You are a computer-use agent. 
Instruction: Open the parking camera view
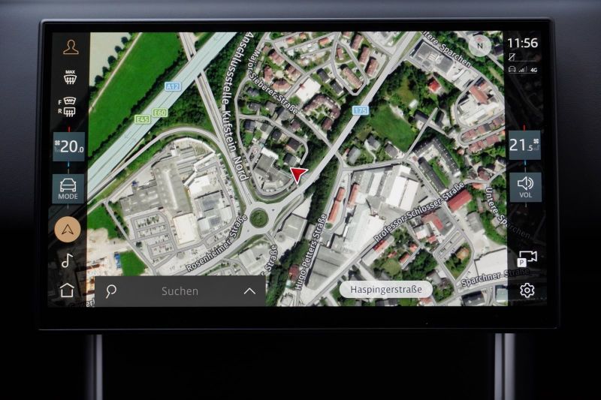coord(527,258)
